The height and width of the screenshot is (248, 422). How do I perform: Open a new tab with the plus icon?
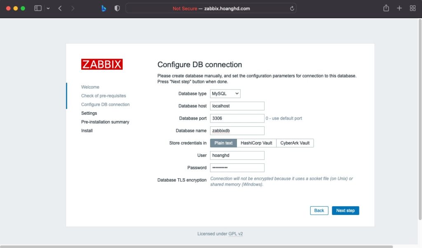click(399, 8)
